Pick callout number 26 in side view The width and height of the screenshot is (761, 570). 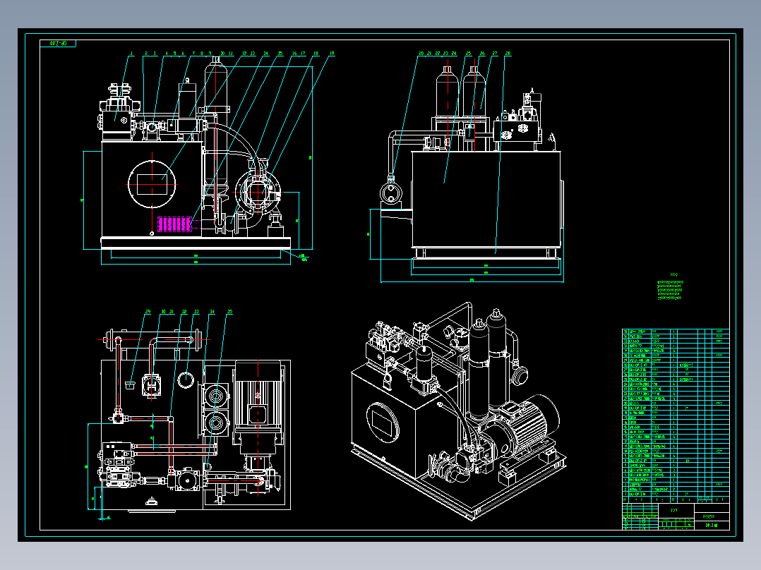click(x=482, y=54)
